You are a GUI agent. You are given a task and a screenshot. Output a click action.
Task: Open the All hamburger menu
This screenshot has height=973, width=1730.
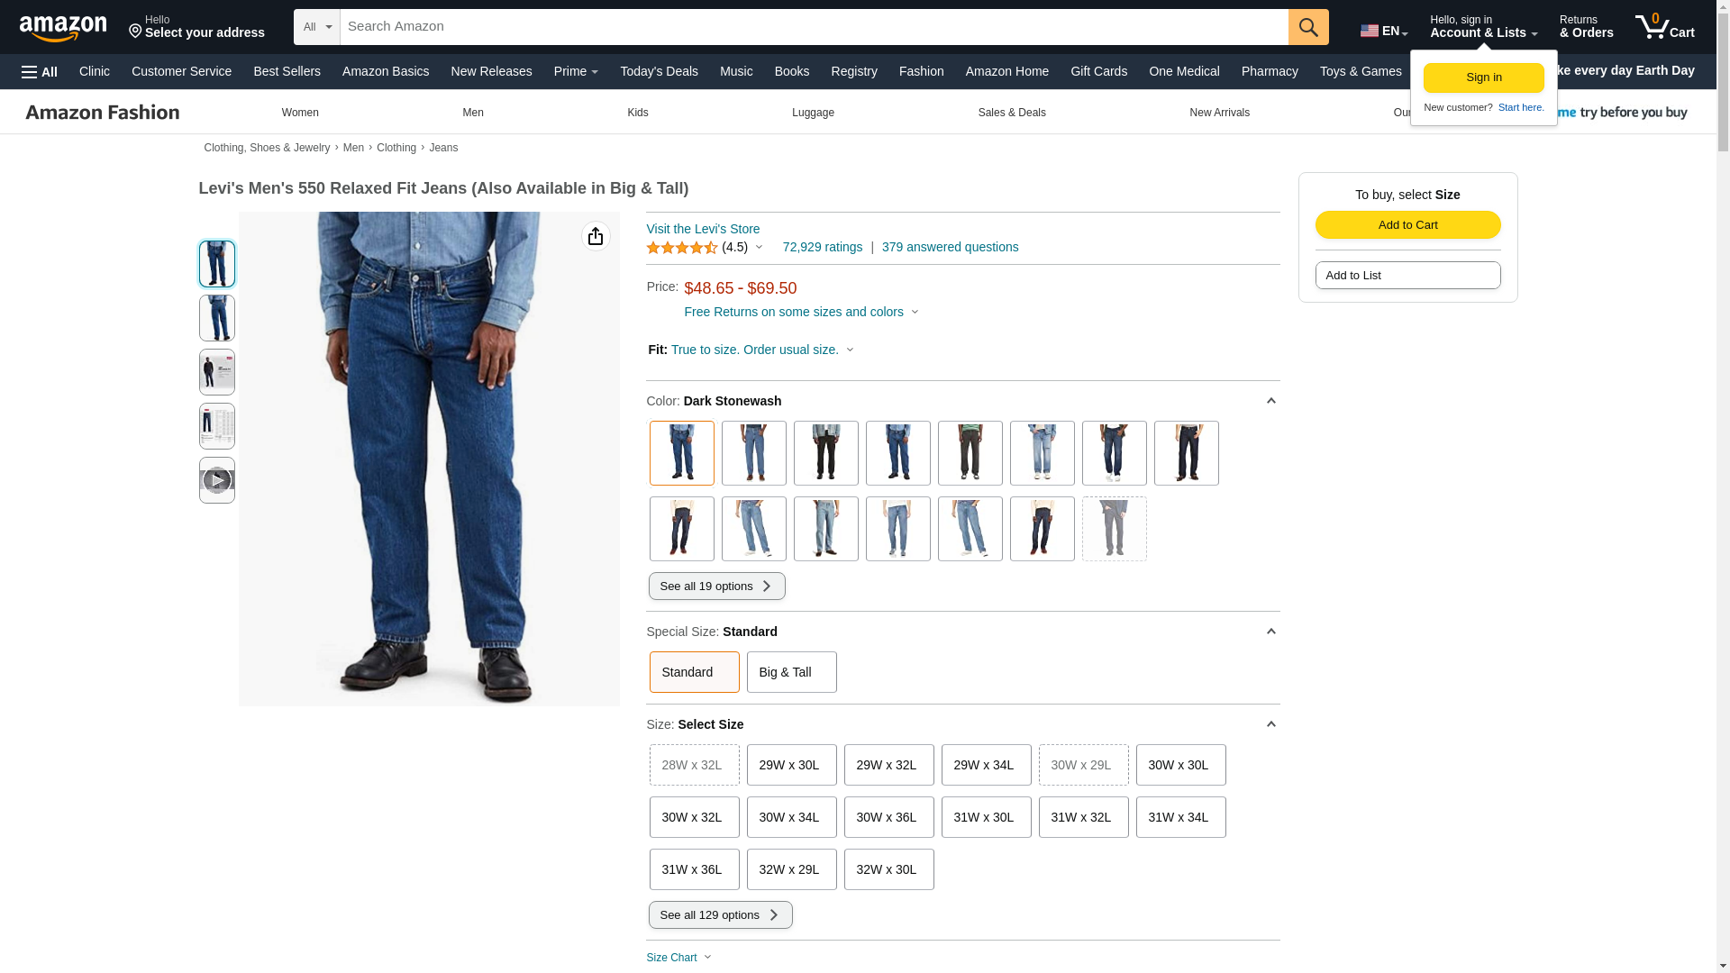[x=40, y=72]
